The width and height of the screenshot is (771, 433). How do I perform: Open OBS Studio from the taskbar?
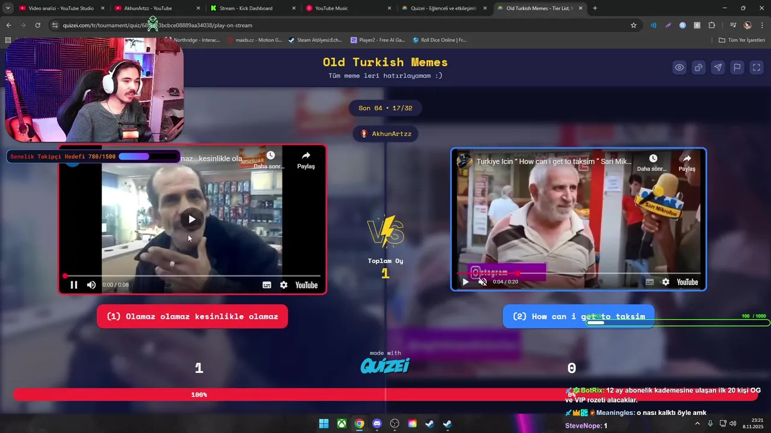coord(395,423)
